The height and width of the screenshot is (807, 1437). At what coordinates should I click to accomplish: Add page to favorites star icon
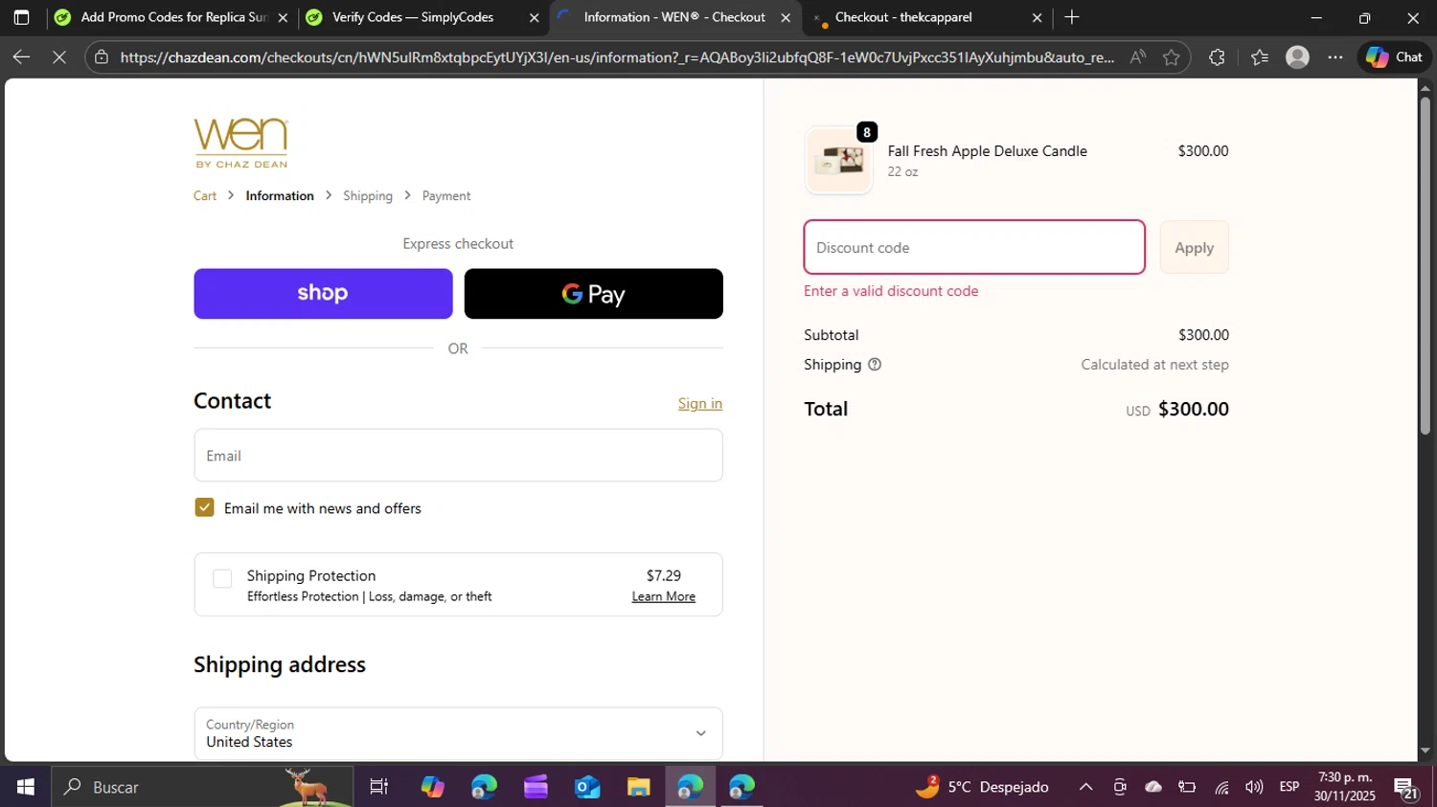coord(1171,57)
